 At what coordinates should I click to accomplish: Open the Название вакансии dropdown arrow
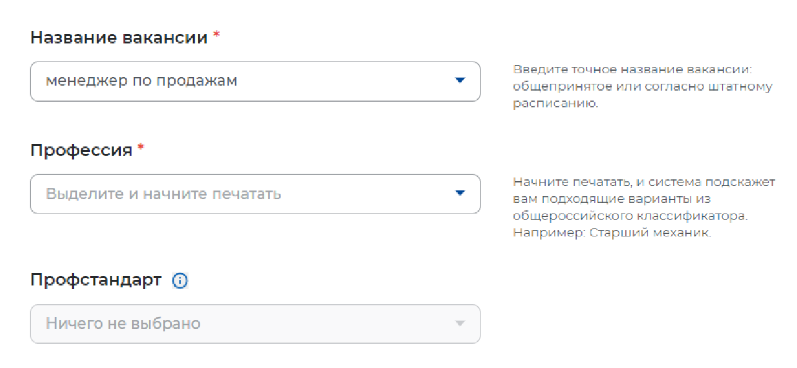coord(460,81)
